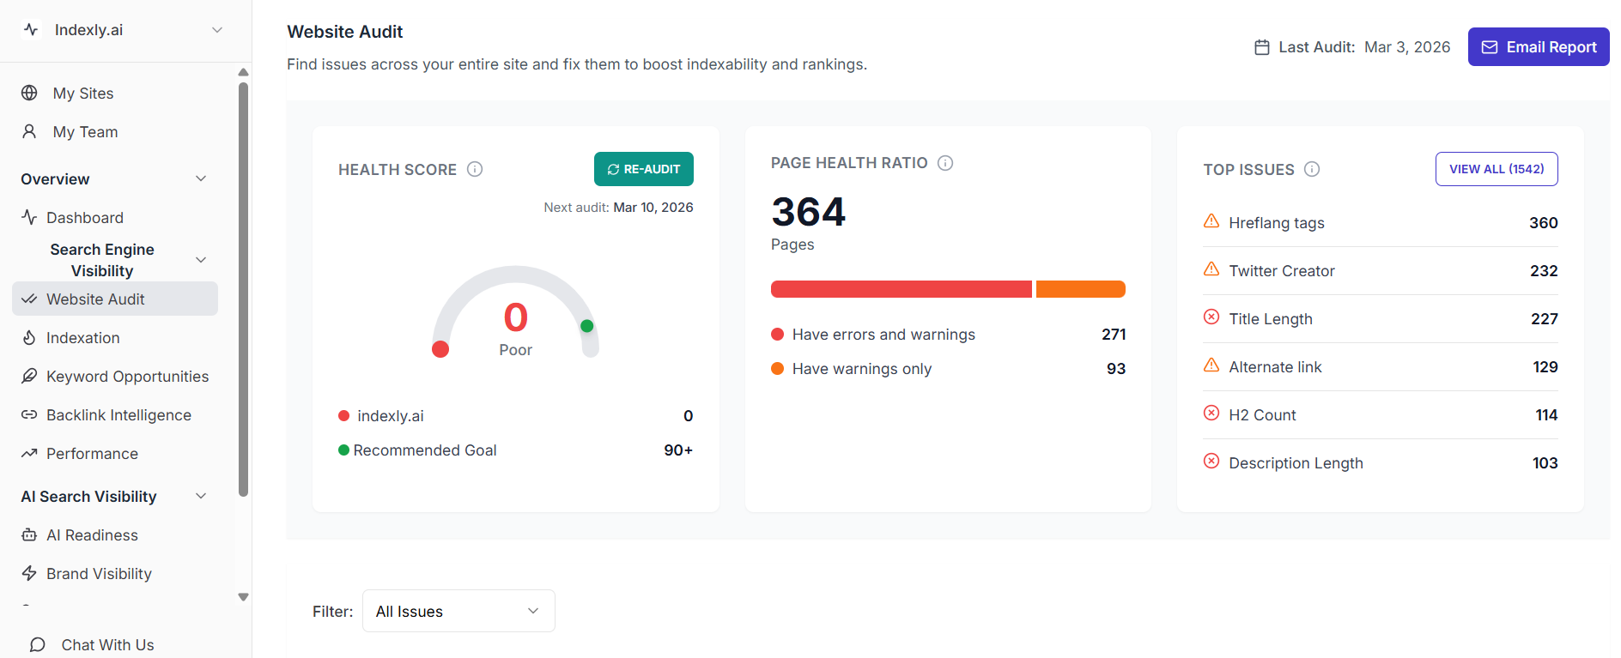1621x658 pixels.
Task: Click the Page Health Ratio info icon
Action: pyautogui.click(x=945, y=163)
